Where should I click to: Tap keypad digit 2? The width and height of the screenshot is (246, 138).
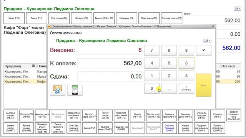tap(169, 76)
